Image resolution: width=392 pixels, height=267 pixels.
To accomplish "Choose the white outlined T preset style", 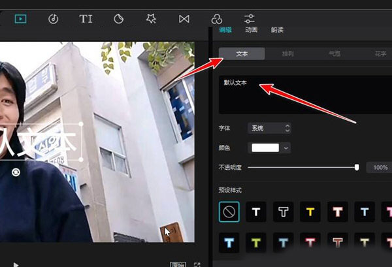I will pos(283,211).
